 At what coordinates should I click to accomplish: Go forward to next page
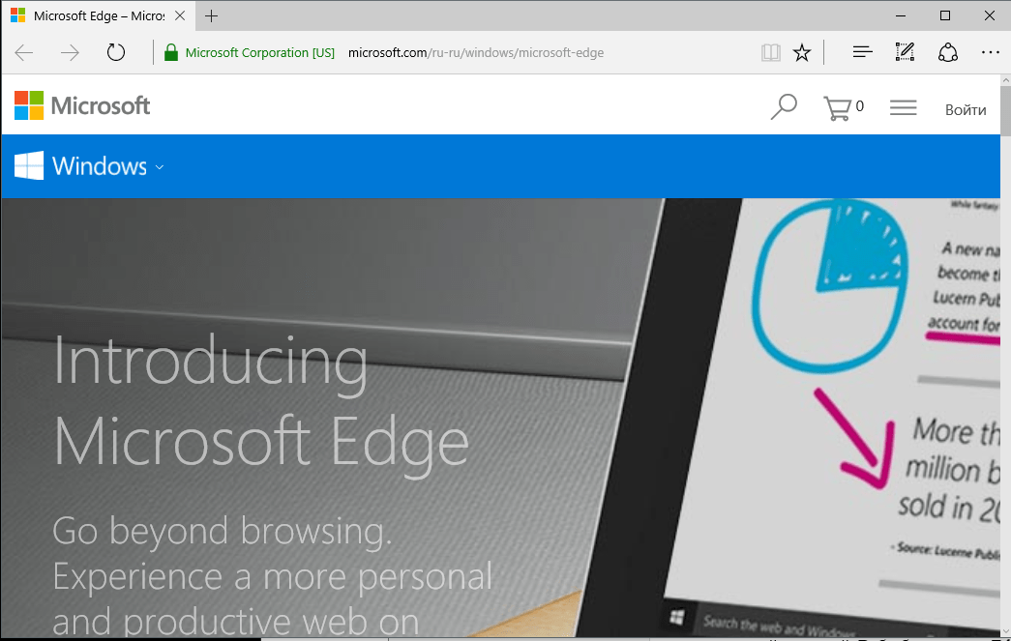[x=70, y=52]
